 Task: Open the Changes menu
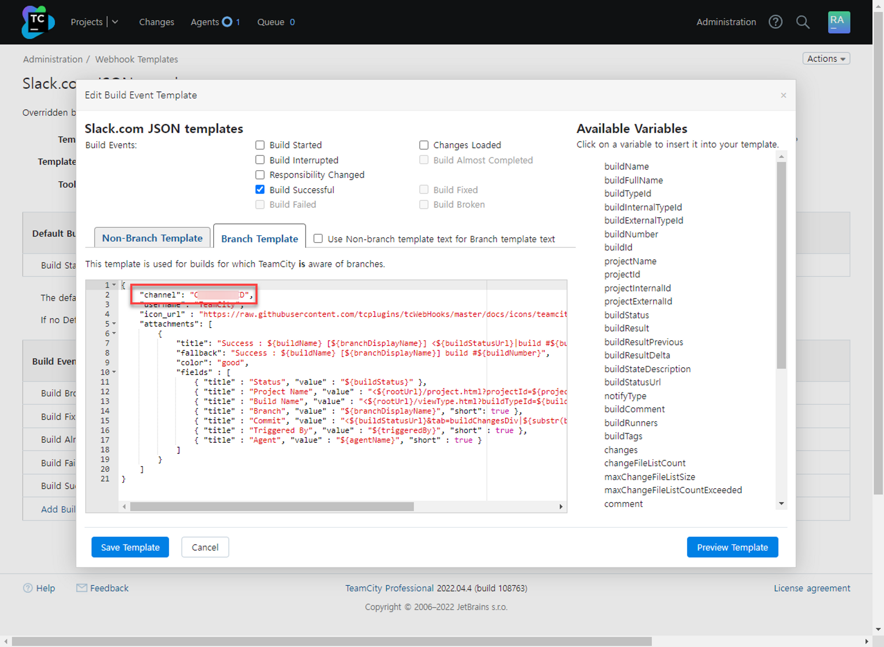click(157, 22)
